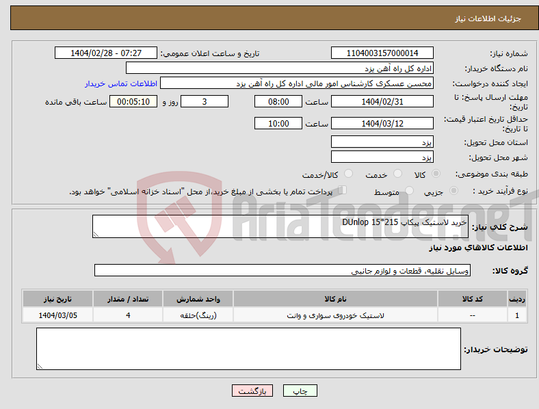The image size is (539, 409).
Task: Click the price validity date 1404/03/12
Action: click(382, 123)
